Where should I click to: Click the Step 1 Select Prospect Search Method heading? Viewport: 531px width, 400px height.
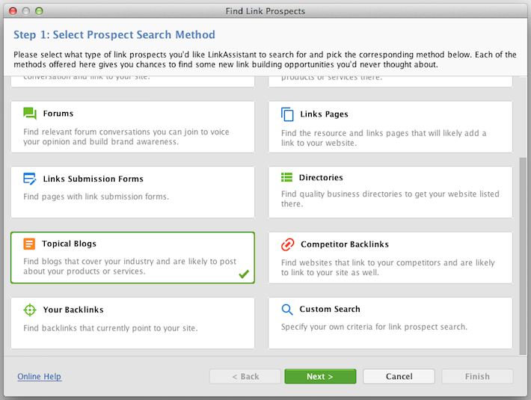point(114,34)
